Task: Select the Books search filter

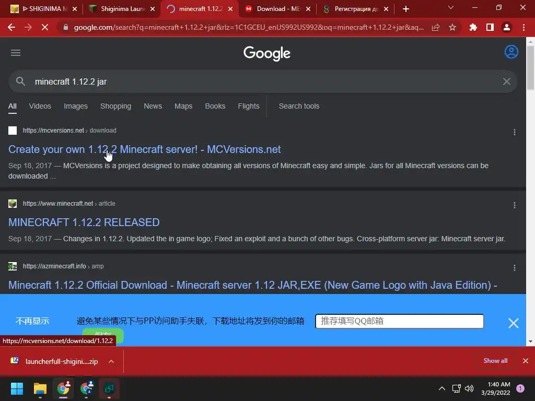Action: (x=215, y=106)
